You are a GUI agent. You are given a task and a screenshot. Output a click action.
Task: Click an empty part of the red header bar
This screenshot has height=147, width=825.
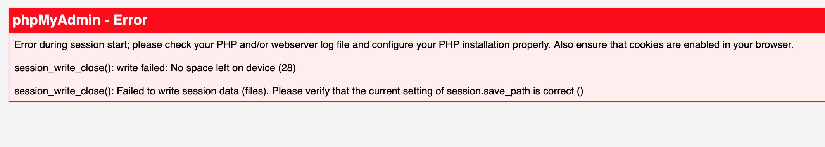click(x=465, y=20)
